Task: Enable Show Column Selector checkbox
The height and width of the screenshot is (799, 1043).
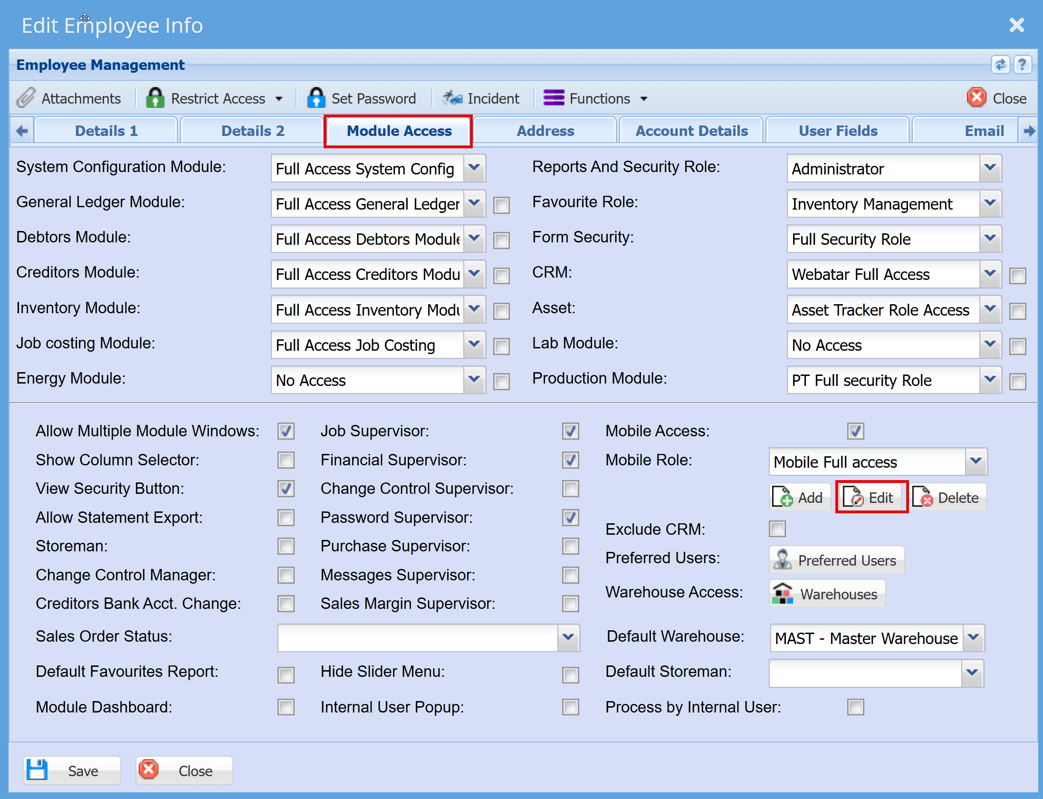Action: click(286, 460)
